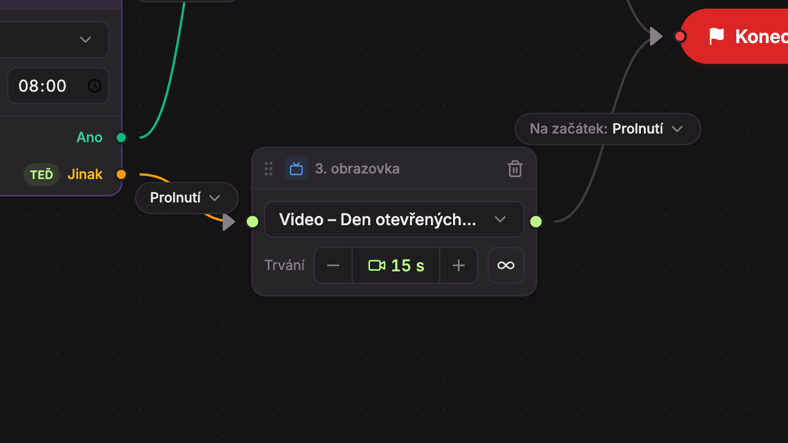Click the TV screen icon on 3. obrazovka

[x=296, y=169]
